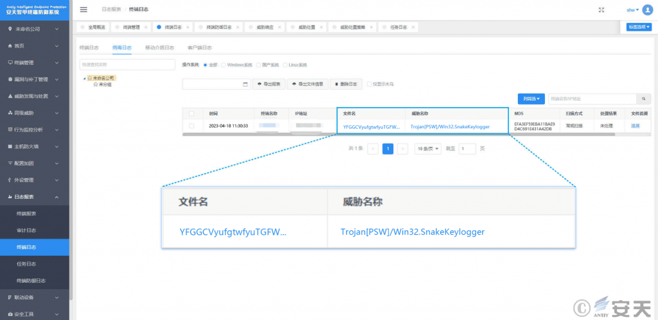This screenshot has height=320, width=658.
Task: Expand the 高级威胁 sidebar chevron
Action: pyautogui.click(x=57, y=113)
